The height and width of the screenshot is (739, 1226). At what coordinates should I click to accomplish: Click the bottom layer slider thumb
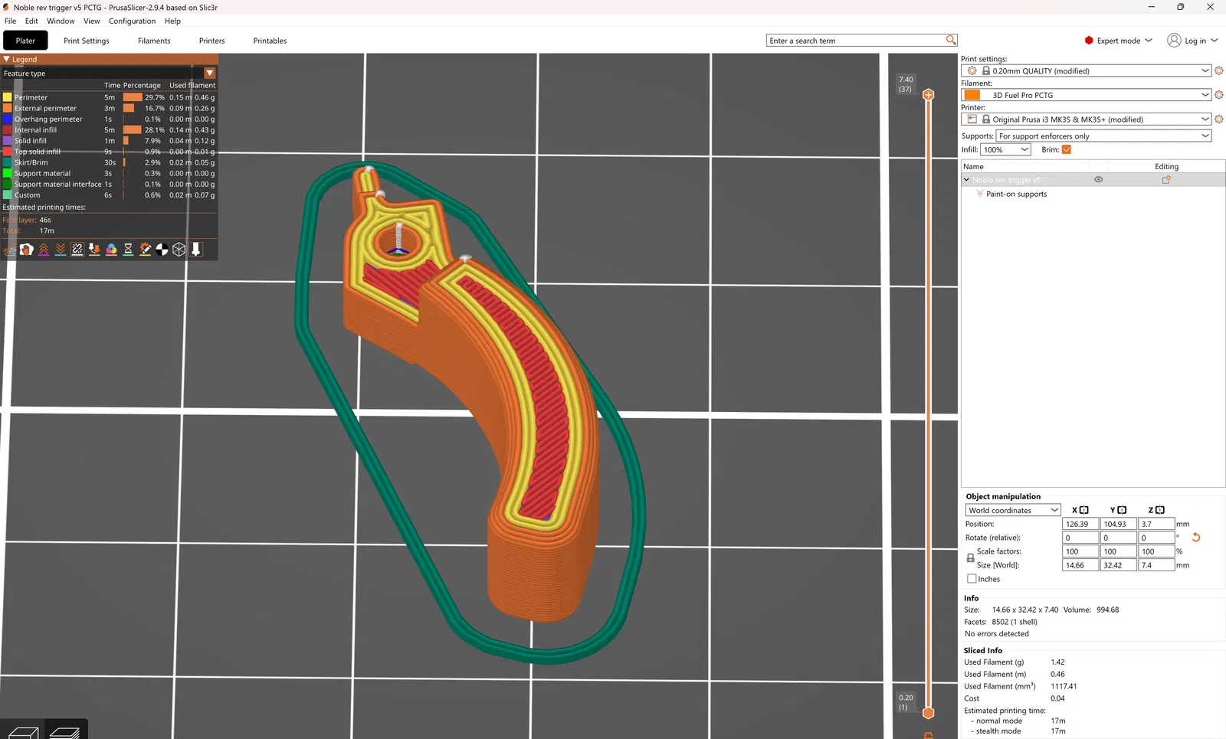click(x=928, y=713)
